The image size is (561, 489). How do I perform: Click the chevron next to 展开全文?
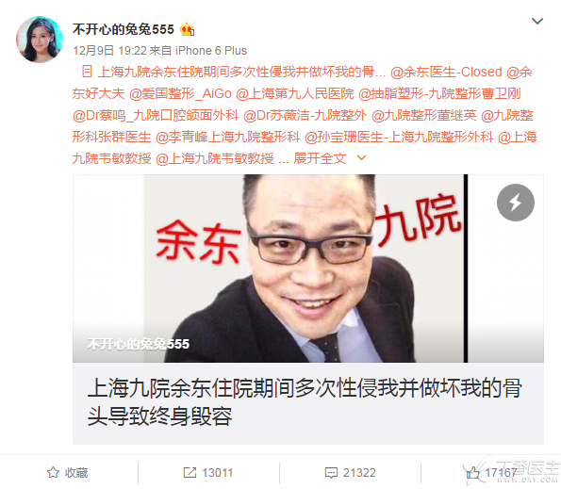point(362,157)
